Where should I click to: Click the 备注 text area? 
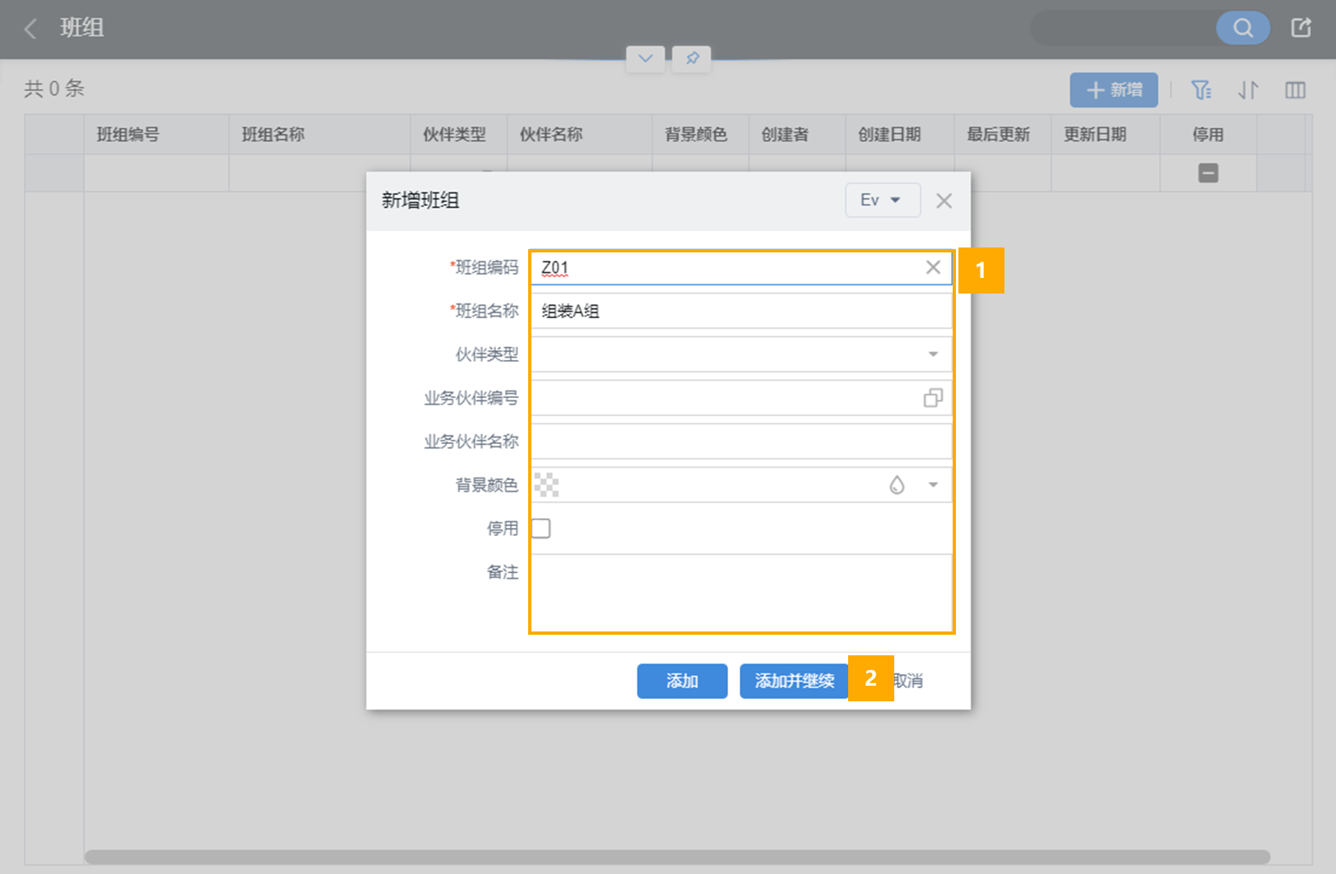(x=741, y=593)
